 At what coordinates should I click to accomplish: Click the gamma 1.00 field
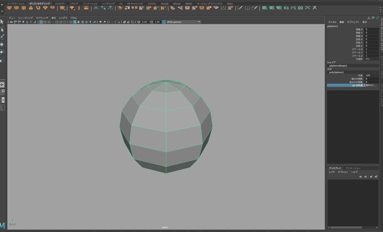coord(157,22)
